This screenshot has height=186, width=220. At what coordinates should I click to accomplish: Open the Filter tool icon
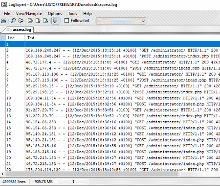tap(21, 21)
